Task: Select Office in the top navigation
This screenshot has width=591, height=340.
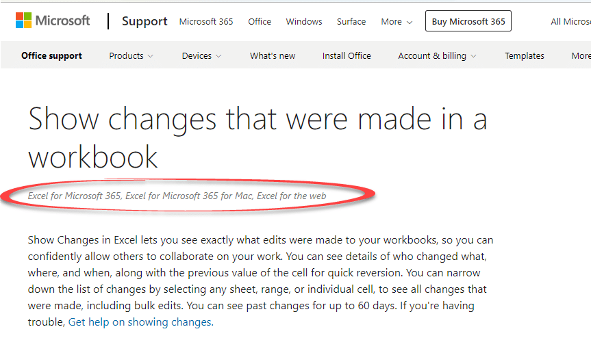Action: pyautogui.click(x=260, y=22)
